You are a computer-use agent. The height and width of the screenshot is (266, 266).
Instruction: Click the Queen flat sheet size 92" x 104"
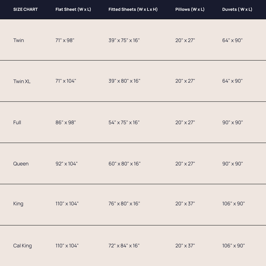[66, 164]
